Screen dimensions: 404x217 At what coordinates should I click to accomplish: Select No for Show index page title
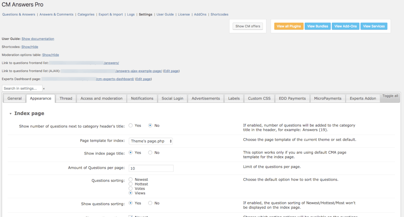click(150, 153)
